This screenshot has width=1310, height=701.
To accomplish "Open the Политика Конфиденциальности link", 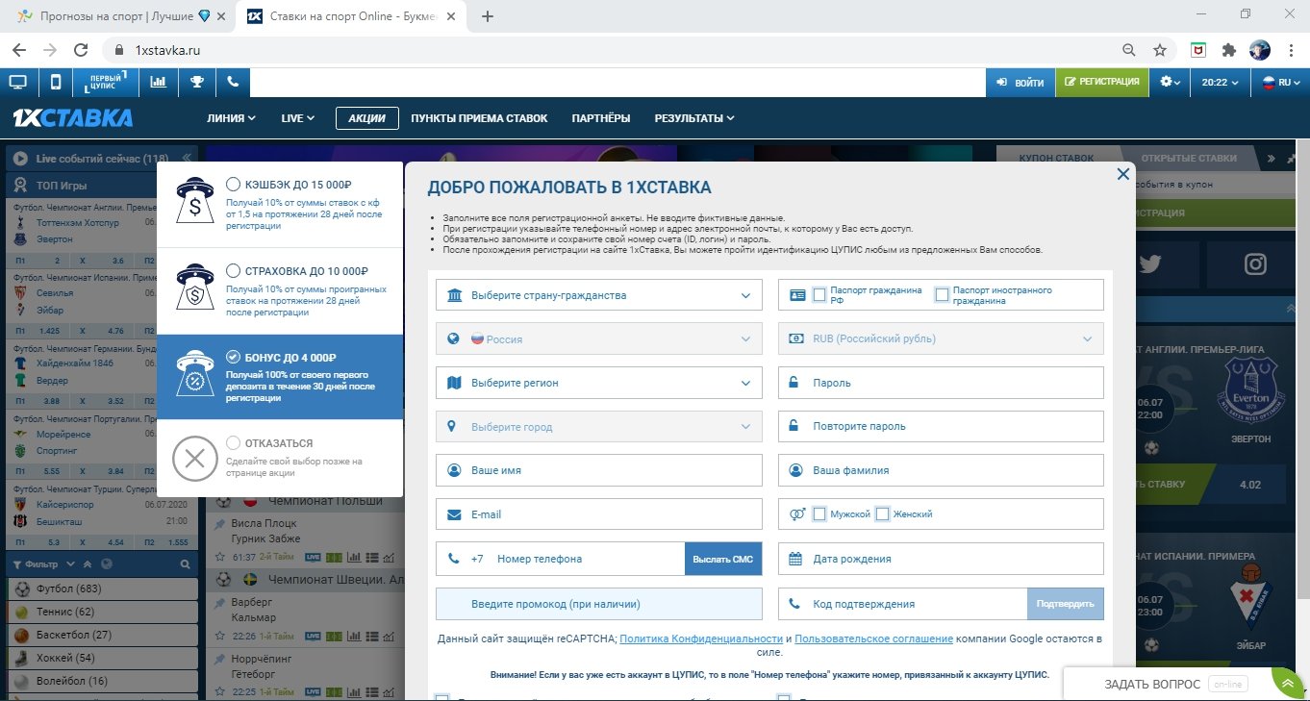I will (x=701, y=638).
